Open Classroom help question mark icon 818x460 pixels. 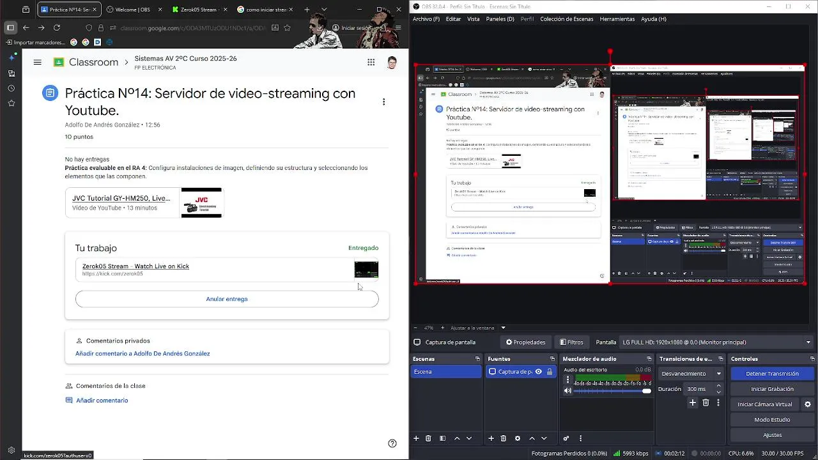point(392,443)
